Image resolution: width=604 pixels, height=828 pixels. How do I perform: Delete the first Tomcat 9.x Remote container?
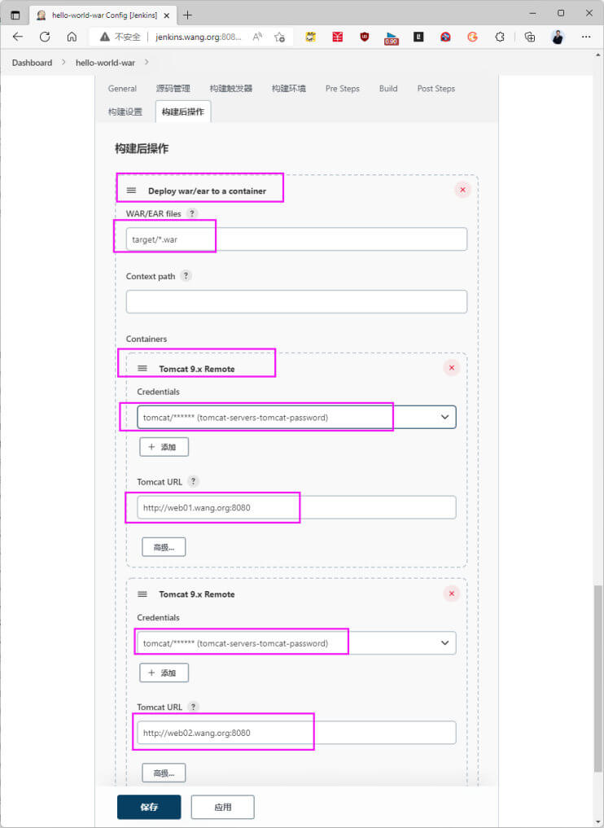pos(452,367)
